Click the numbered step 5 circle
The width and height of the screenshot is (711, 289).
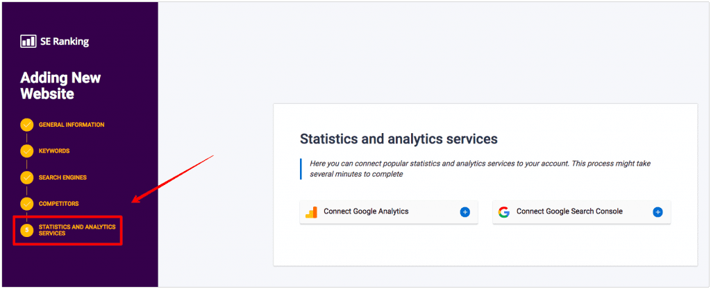27,230
